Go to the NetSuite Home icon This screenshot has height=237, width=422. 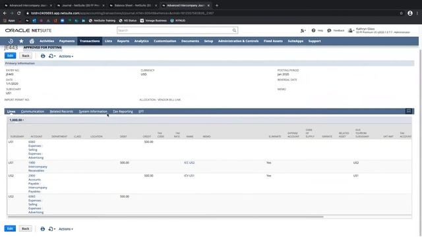(32, 41)
